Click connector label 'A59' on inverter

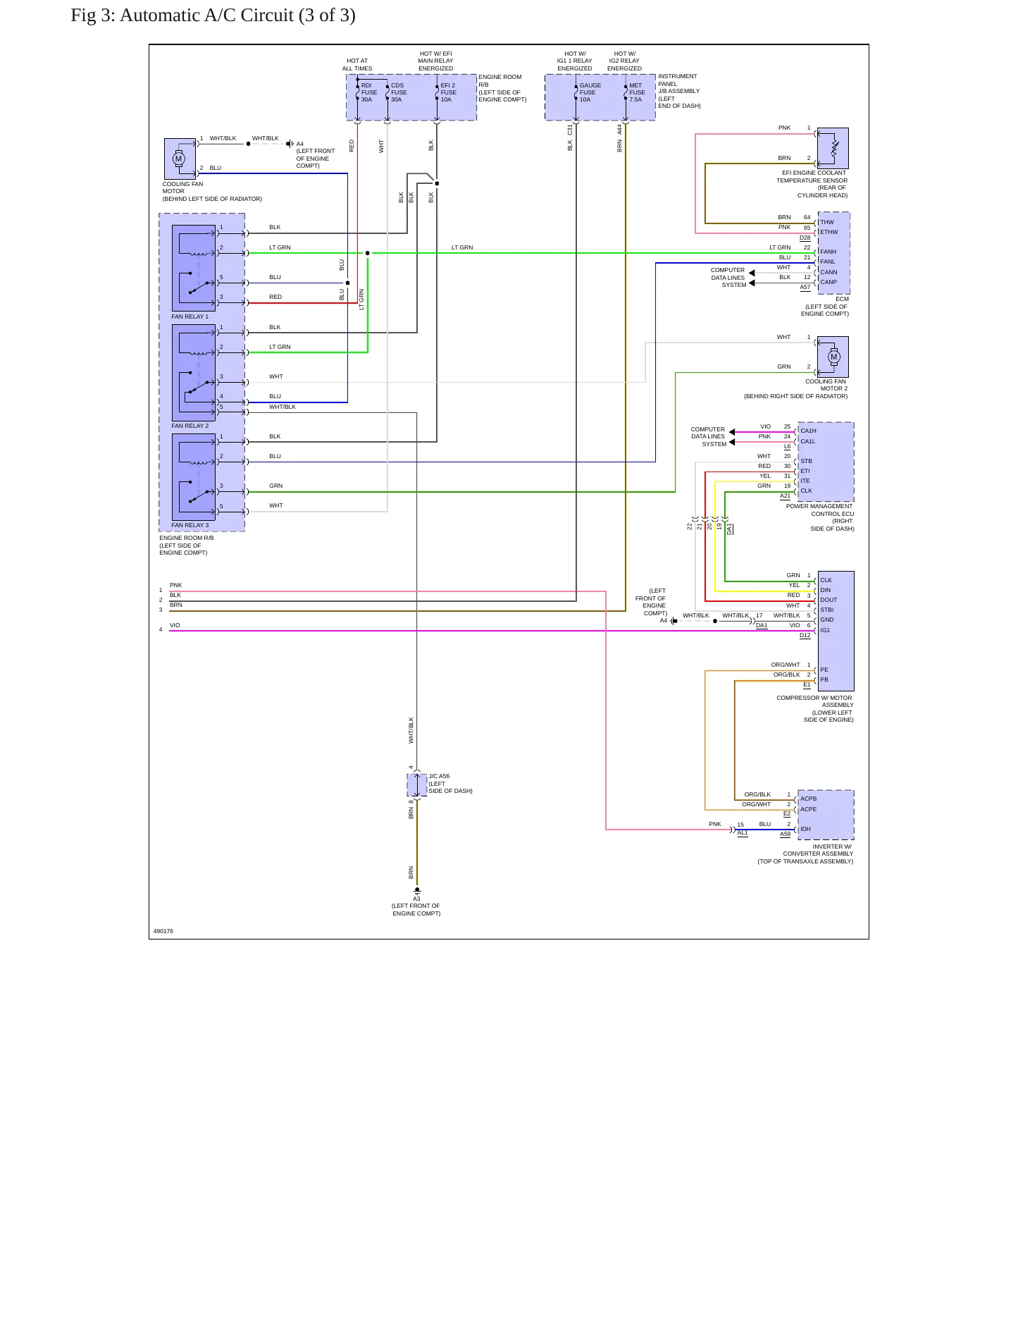click(x=786, y=834)
